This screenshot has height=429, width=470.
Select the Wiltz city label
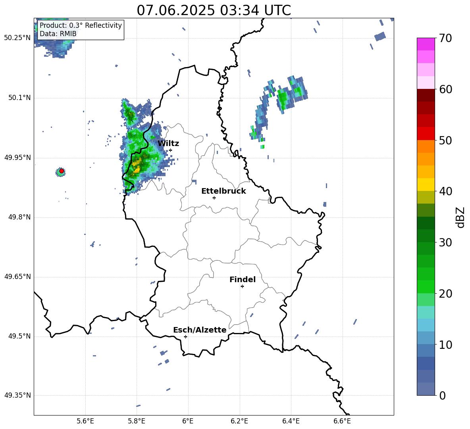(x=168, y=144)
